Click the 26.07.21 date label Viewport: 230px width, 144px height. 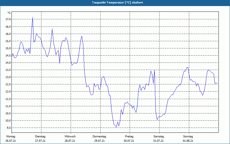tap(11, 141)
